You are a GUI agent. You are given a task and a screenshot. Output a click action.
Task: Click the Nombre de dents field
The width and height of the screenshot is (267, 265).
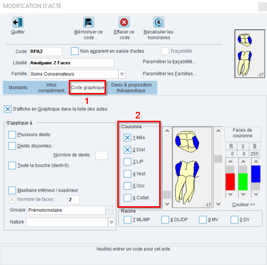(102, 155)
